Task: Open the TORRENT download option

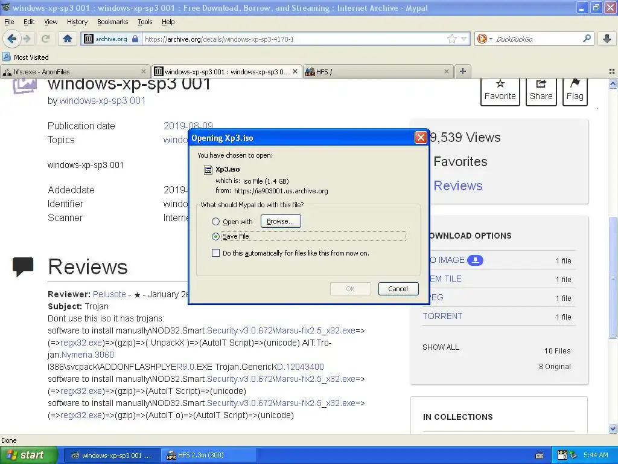Action: 442,316
